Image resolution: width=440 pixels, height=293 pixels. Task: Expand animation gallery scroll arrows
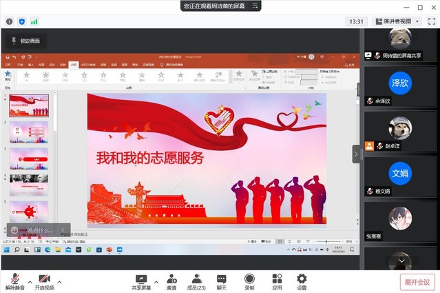231,77
